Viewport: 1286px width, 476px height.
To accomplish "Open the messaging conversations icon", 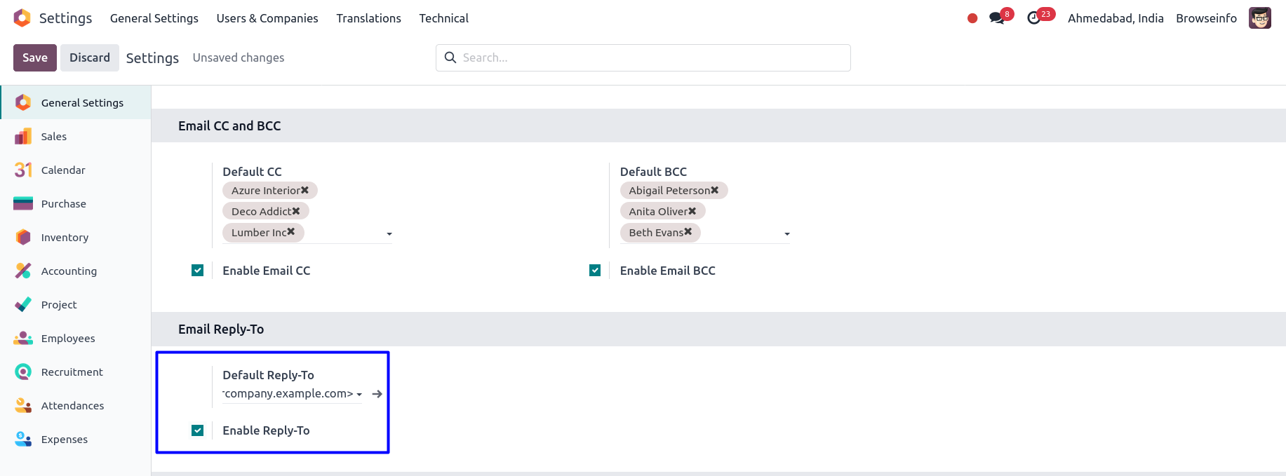I will tap(997, 18).
